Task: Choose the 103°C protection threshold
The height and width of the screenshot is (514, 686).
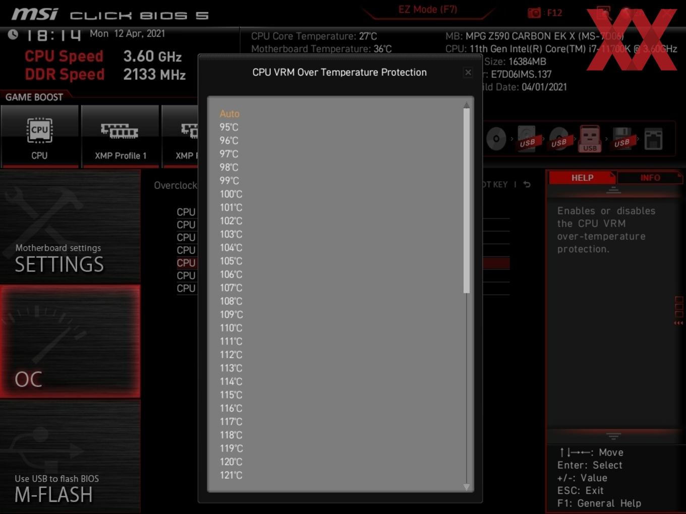Action: (x=231, y=234)
